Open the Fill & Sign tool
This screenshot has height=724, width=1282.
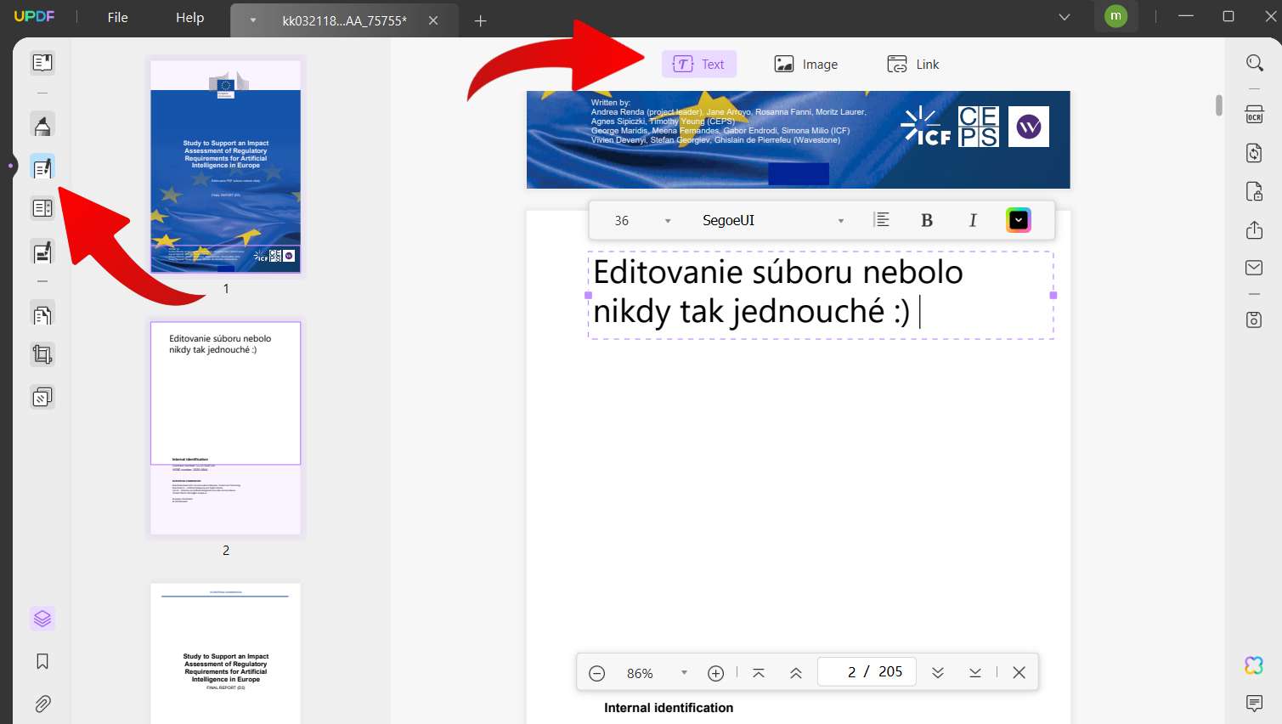click(42, 252)
